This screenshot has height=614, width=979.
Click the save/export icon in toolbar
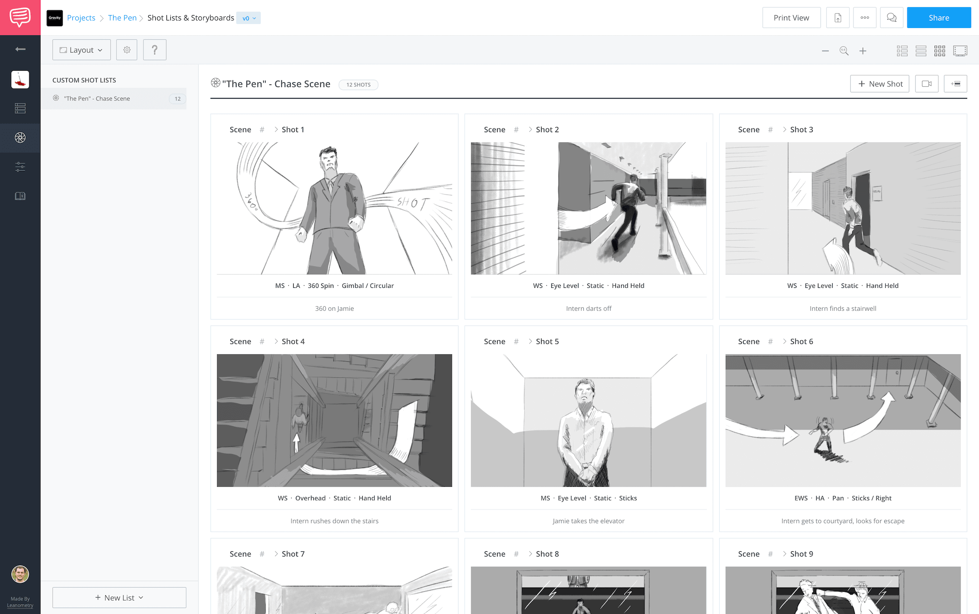[837, 18]
